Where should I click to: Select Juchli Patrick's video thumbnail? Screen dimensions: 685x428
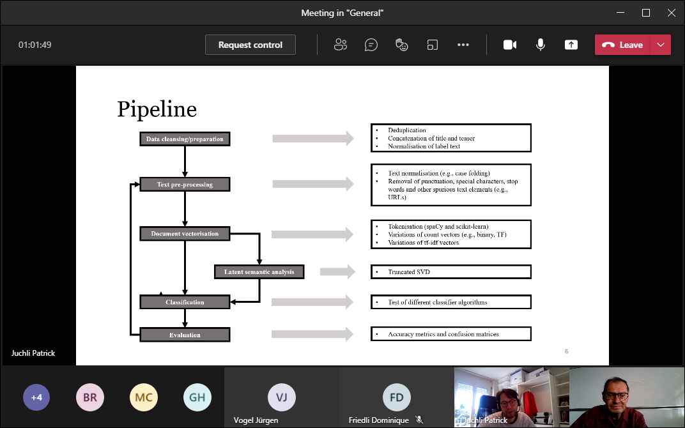511,396
